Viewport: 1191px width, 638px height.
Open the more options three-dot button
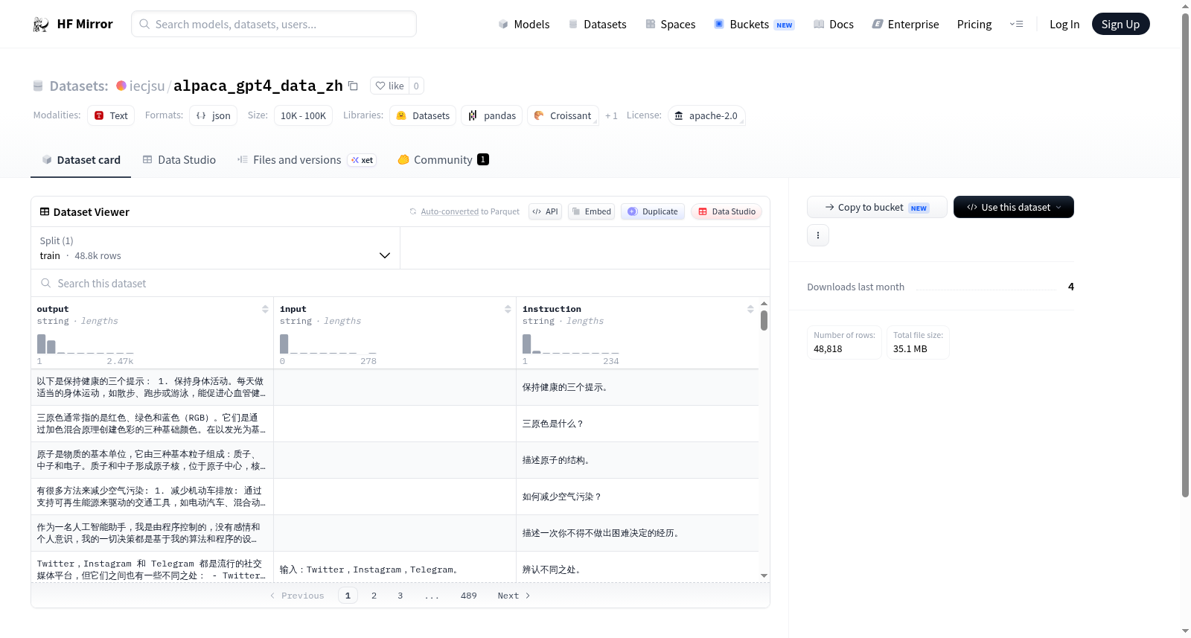[x=818, y=235]
